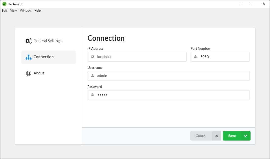Click the sitemap icon in Port Number field
Image resolution: width=270 pixels, height=159 pixels.
(x=195, y=57)
